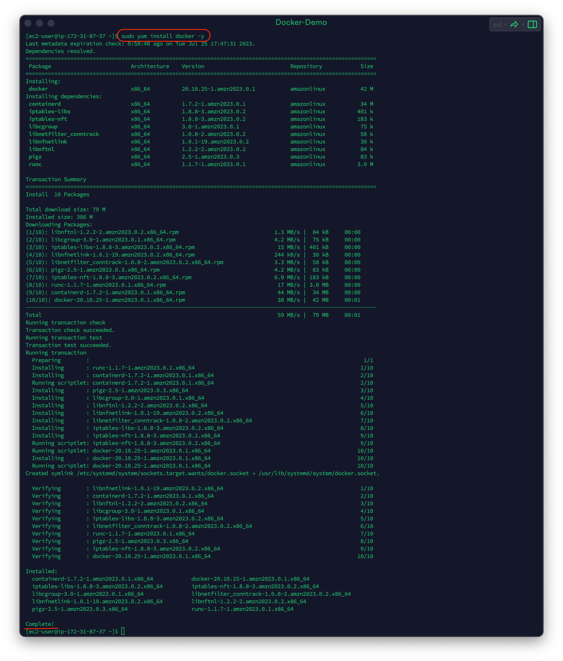Click bold 'docker' package name in package table
The image size is (563, 661).
pyautogui.click(x=38, y=89)
